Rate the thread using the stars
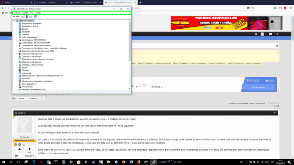The height and width of the screenshot is (165, 294). 273,103
